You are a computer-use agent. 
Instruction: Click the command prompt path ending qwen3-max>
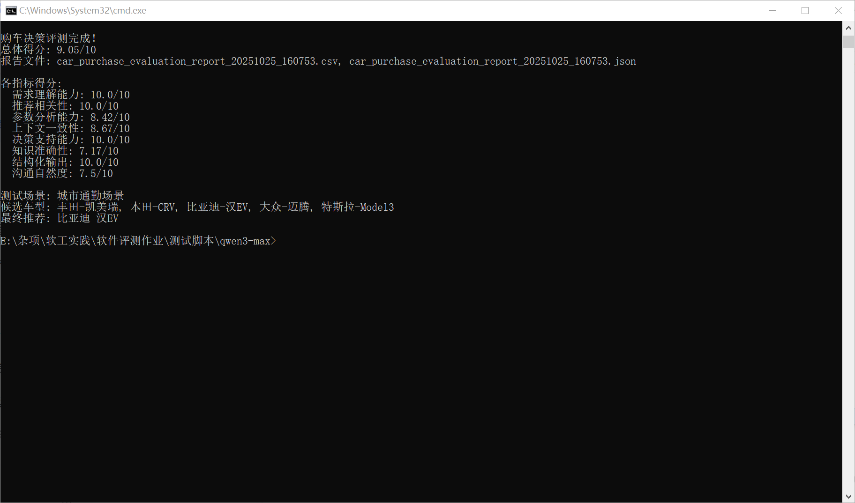tap(138, 241)
